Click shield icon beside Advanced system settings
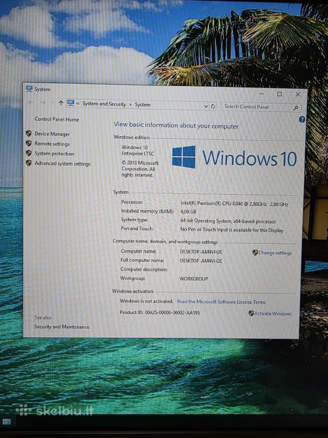 (29, 163)
